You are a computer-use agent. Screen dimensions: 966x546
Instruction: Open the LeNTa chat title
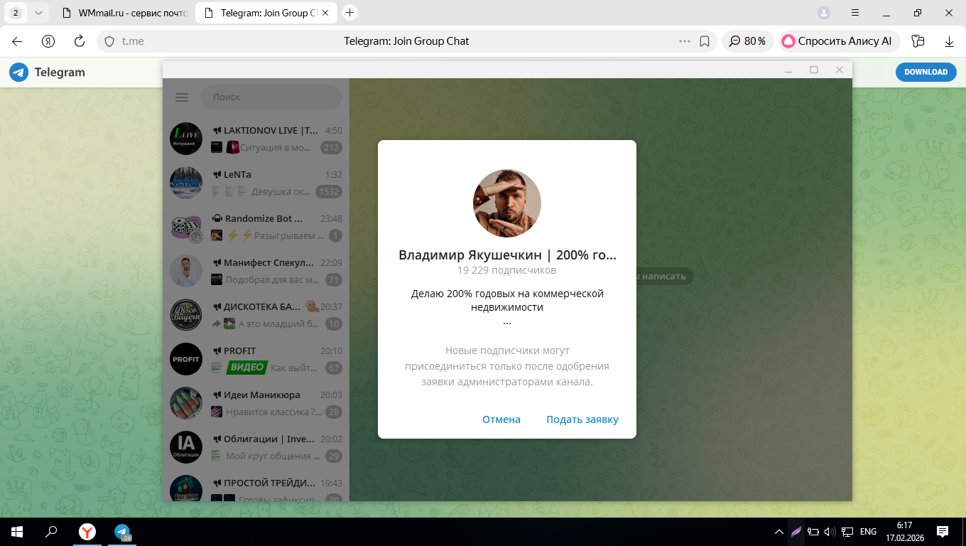pos(237,175)
